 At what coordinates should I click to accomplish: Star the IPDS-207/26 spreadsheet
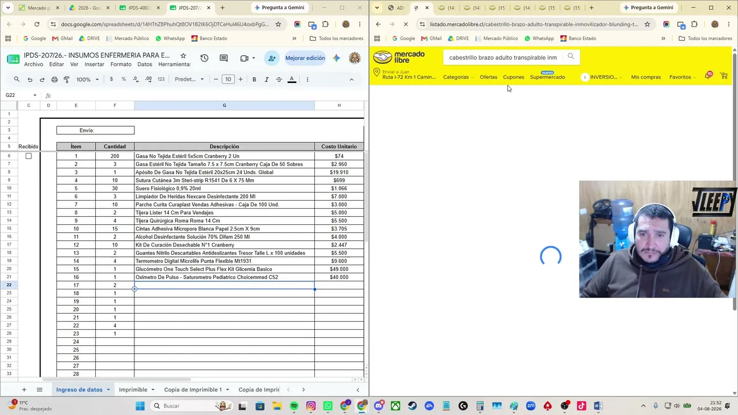pos(183,56)
